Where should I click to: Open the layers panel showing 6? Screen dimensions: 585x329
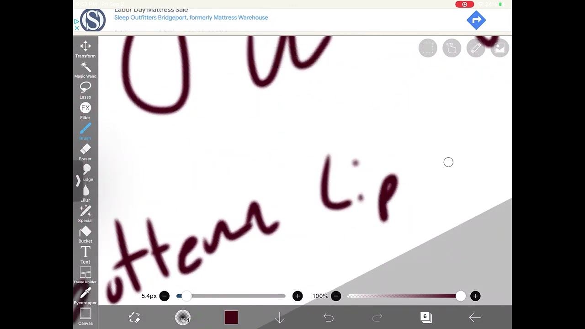(x=426, y=318)
